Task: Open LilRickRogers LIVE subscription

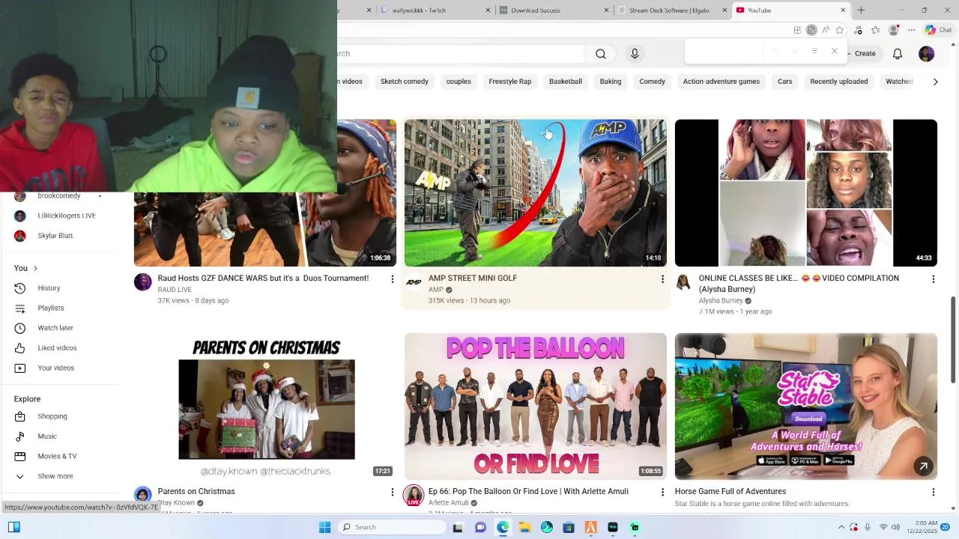Action: pos(58,216)
